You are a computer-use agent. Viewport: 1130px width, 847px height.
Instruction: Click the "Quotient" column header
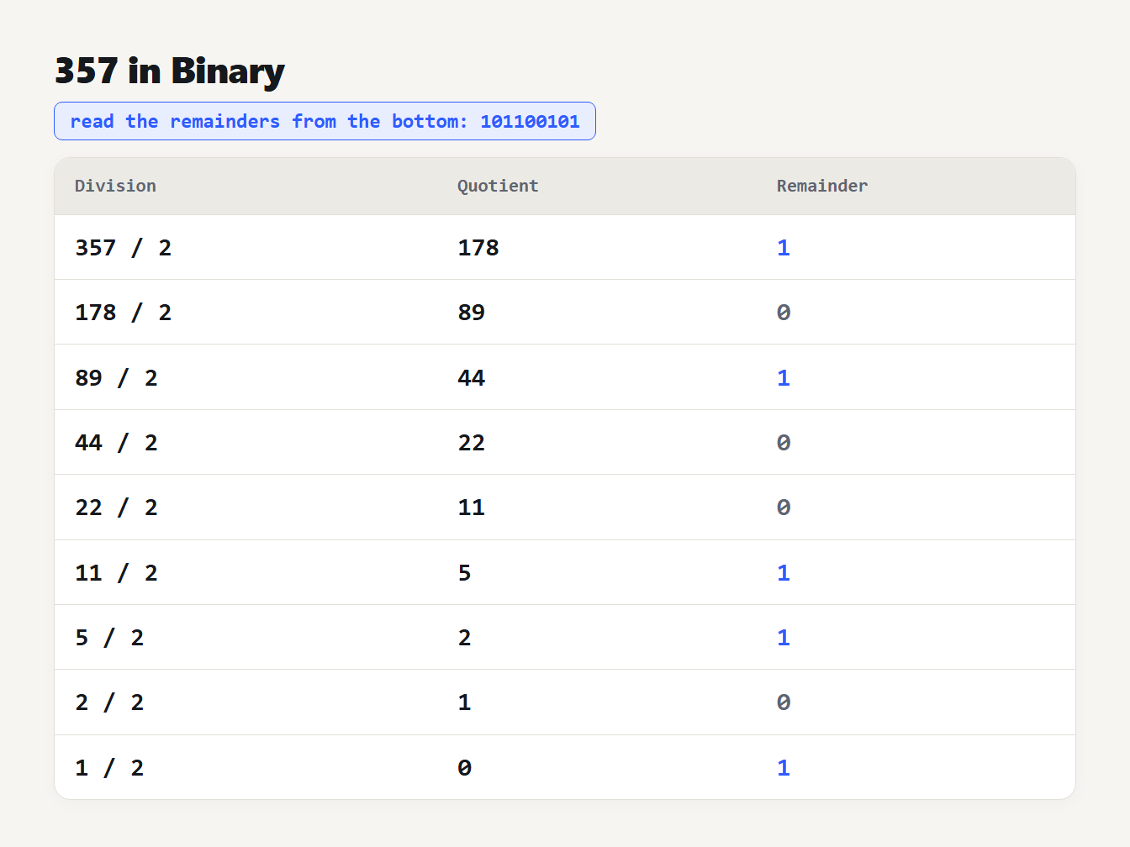pyautogui.click(x=498, y=186)
